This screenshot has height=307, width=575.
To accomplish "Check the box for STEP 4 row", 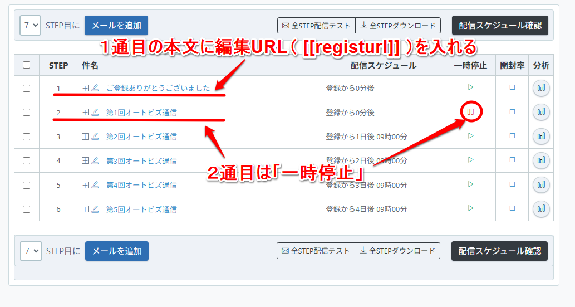I will coord(26,161).
